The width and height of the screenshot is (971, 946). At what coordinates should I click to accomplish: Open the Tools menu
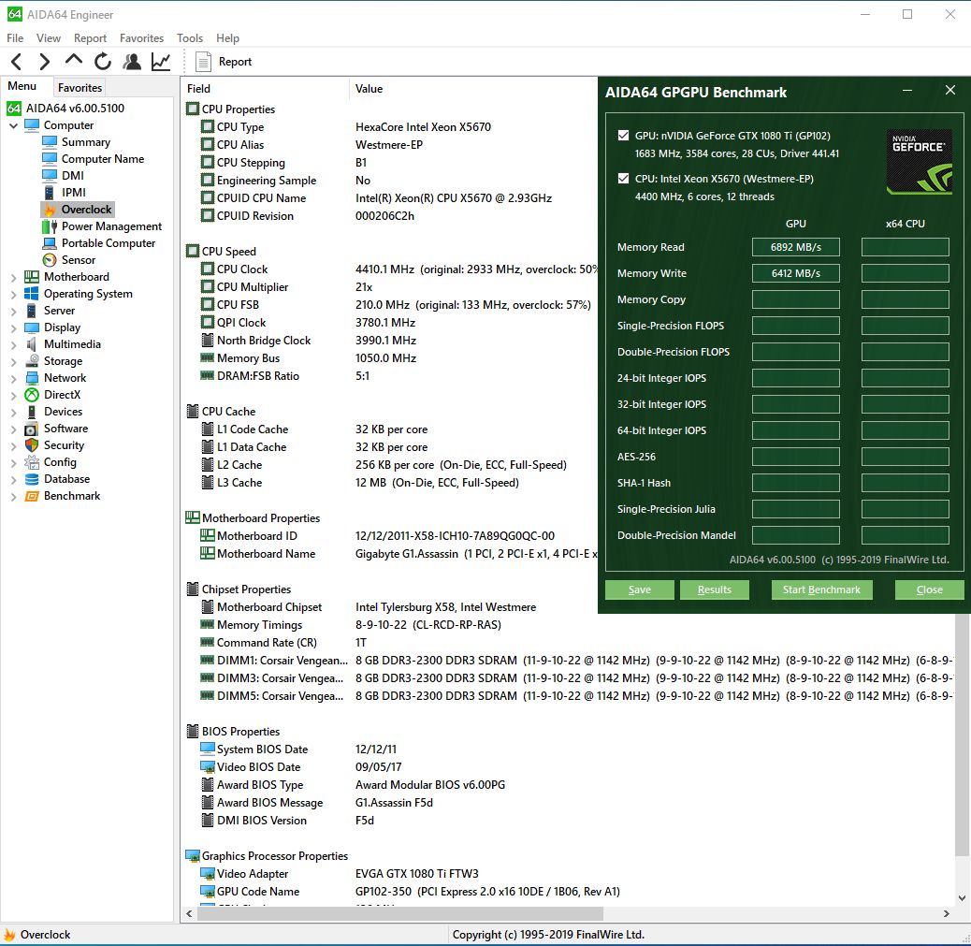(190, 38)
